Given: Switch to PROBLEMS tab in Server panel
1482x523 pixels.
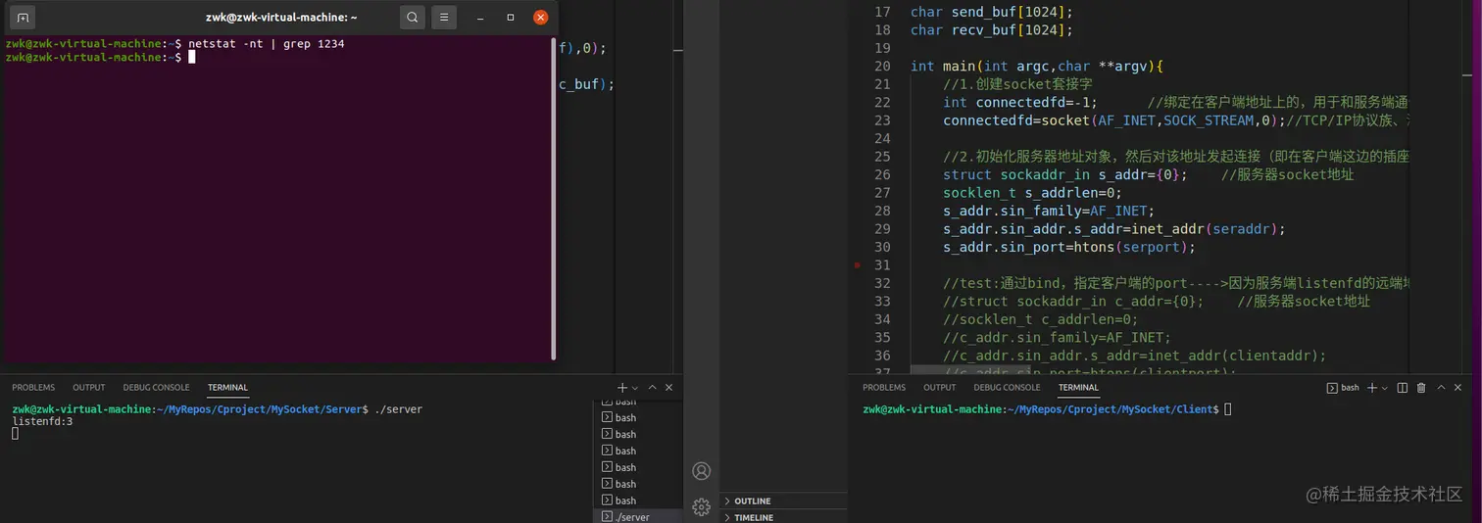Looking at the screenshot, I should pos(33,388).
